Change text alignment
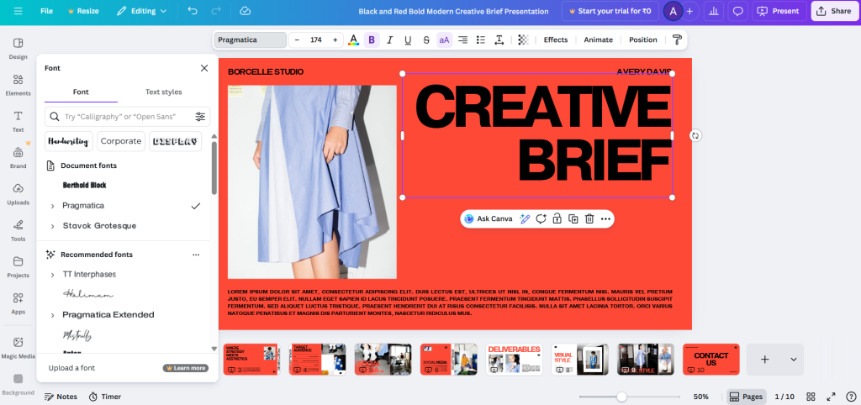861x405 pixels. point(463,39)
